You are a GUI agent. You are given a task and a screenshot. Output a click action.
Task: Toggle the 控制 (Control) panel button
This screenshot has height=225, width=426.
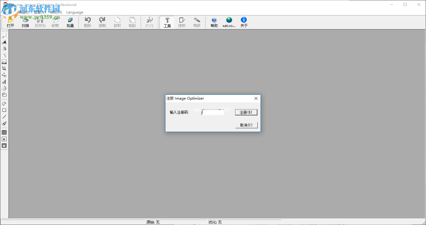pos(182,22)
